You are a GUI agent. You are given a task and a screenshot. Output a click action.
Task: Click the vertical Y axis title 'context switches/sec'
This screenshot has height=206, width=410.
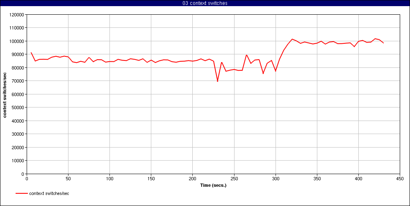[x=5, y=94]
